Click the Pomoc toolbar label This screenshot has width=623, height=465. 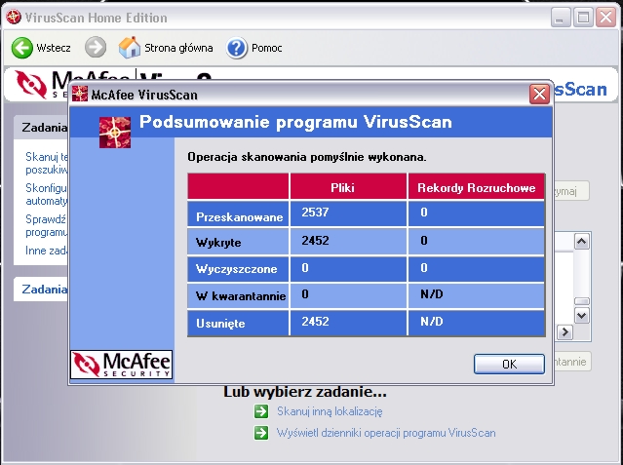(x=266, y=48)
